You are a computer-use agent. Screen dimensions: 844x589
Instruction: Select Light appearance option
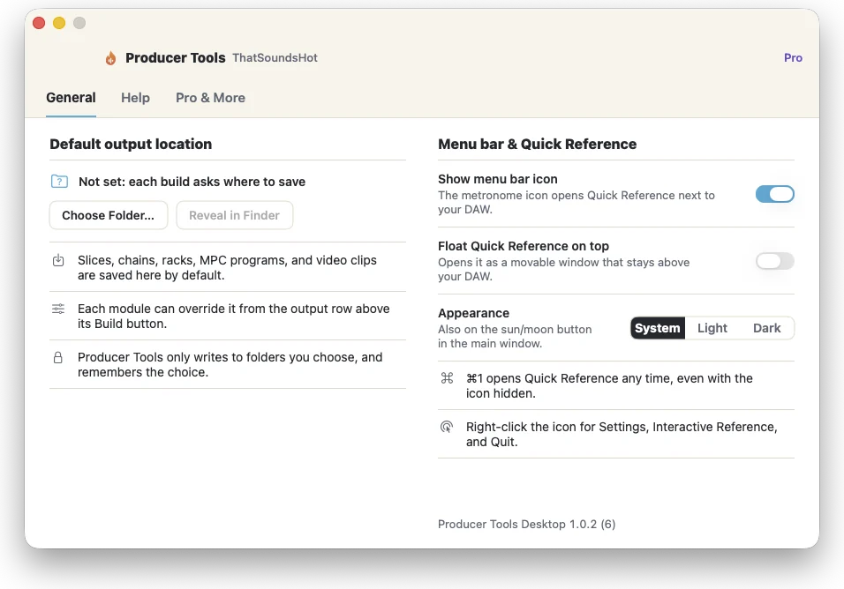(x=712, y=328)
